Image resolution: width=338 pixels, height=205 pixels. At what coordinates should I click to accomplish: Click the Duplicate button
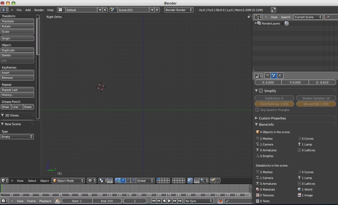(x=17, y=50)
